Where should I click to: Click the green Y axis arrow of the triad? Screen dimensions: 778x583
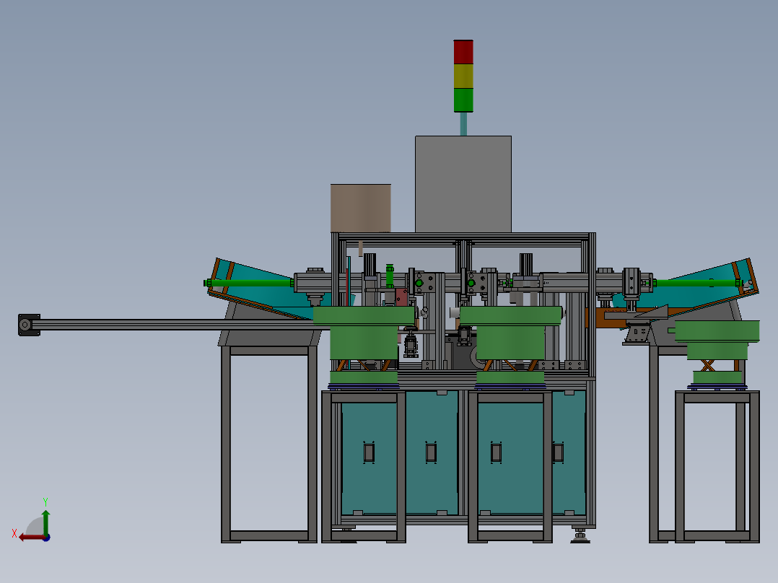pos(45,522)
